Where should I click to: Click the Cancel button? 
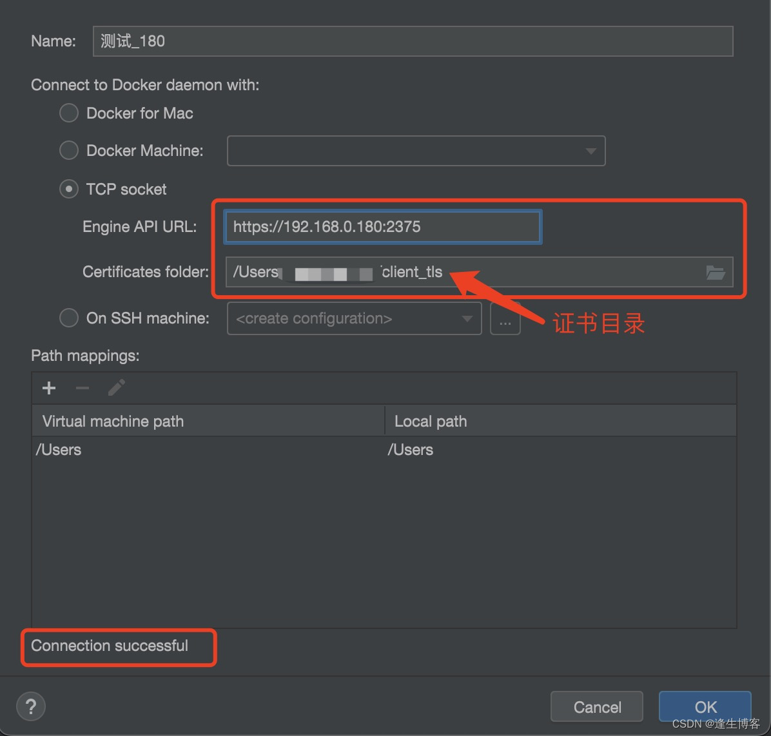click(596, 706)
